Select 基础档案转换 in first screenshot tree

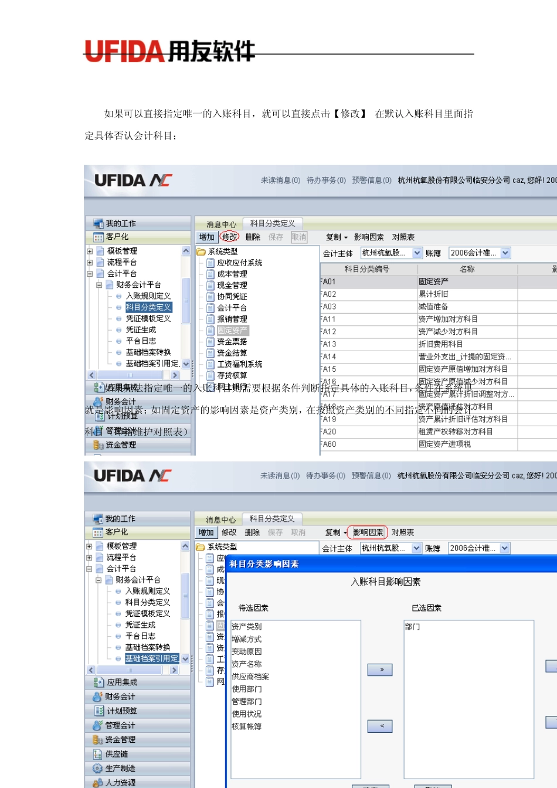(148, 352)
